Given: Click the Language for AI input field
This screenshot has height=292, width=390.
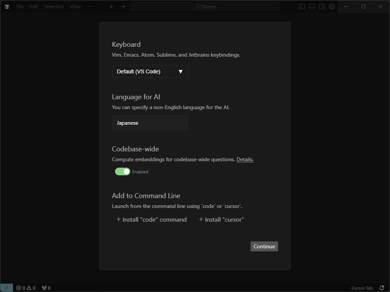Looking at the screenshot, I should pos(150,123).
